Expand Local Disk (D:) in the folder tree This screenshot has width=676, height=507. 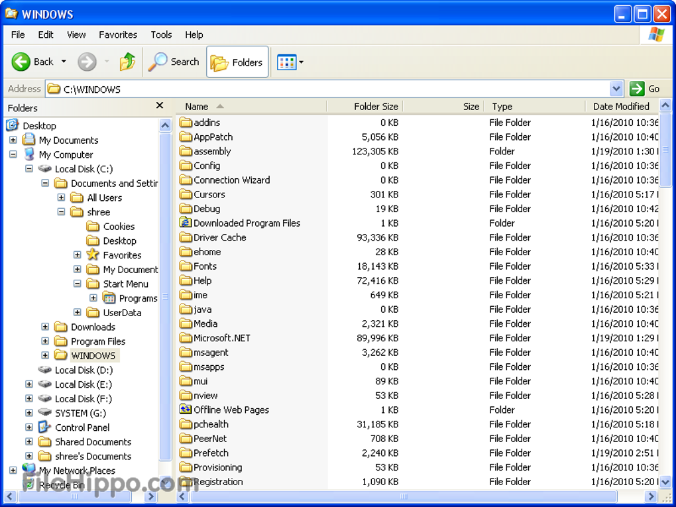(28, 370)
